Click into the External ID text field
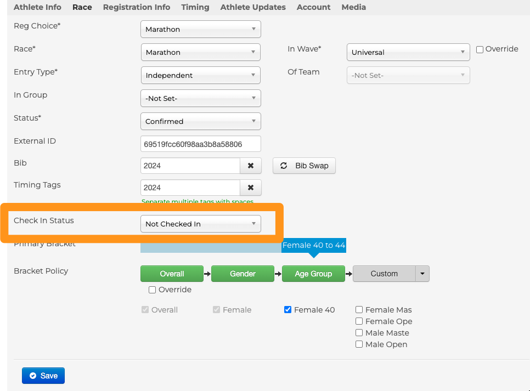 pyautogui.click(x=200, y=144)
